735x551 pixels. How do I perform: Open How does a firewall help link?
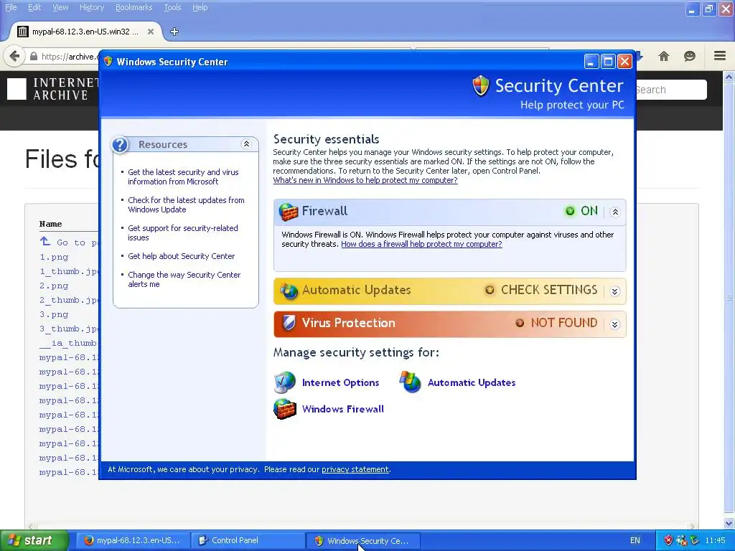pyautogui.click(x=421, y=244)
